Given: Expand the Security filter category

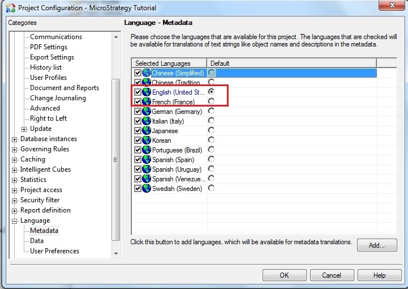Looking at the screenshot, I should click(15, 201).
